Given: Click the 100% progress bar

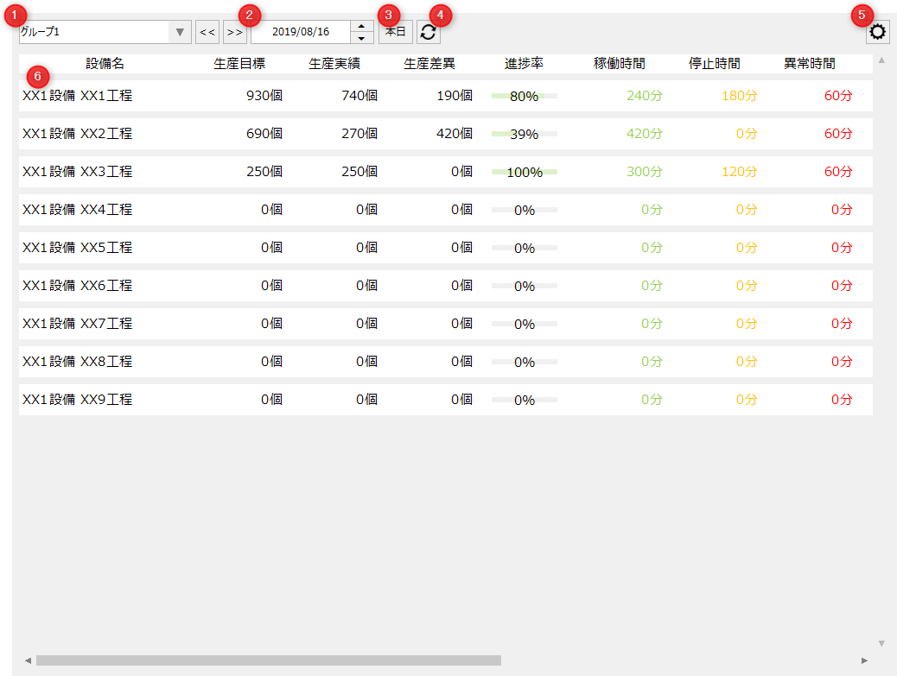Looking at the screenshot, I should click(x=523, y=172).
